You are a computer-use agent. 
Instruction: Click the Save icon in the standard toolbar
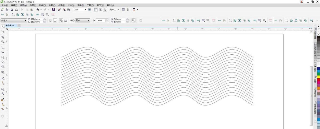click(12, 10)
